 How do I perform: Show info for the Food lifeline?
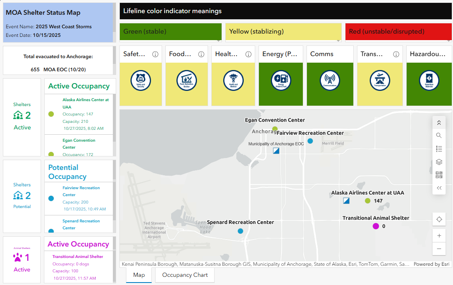click(201, 54)
